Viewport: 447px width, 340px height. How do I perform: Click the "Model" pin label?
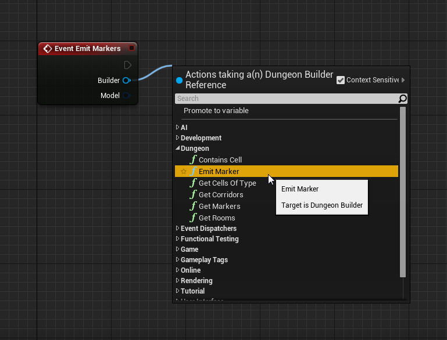tap(110, 96)
